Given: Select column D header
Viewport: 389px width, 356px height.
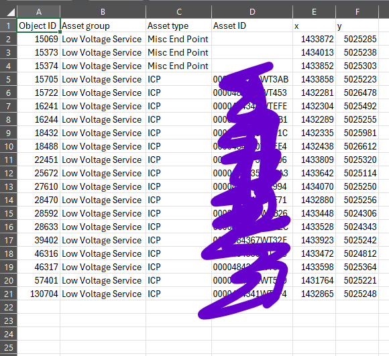Looking at the screenshot, I should pyautogui.click(x=252, y=11).
